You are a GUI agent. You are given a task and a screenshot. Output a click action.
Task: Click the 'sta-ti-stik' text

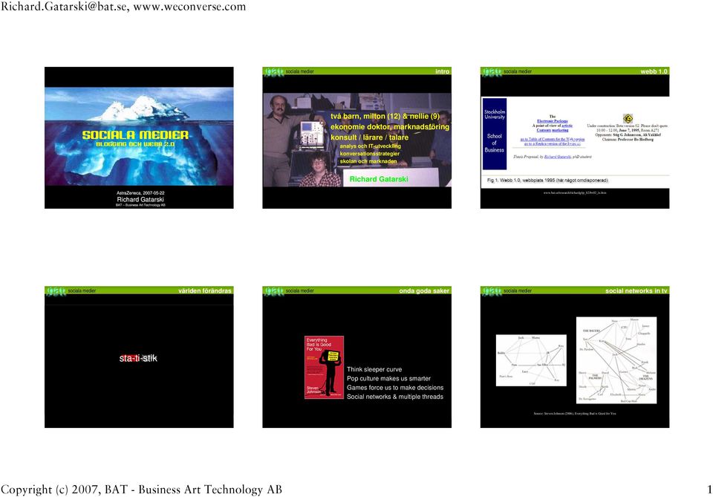[138, 358]
